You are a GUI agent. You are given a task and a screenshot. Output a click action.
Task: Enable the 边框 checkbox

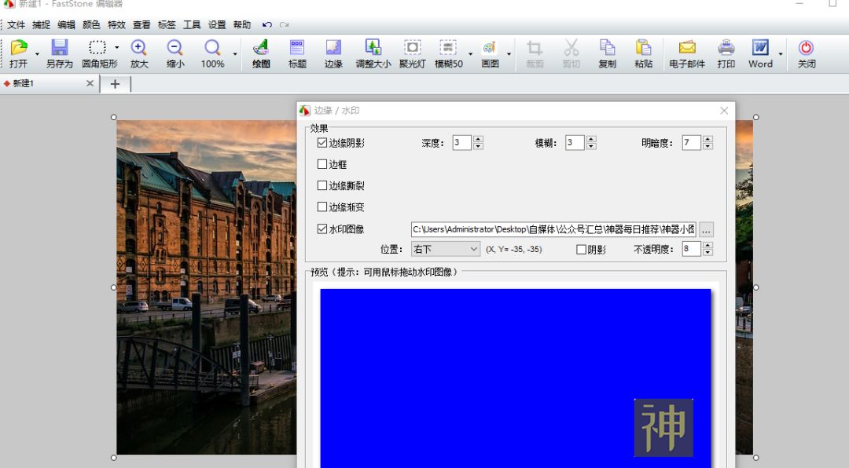click(322, 164)
